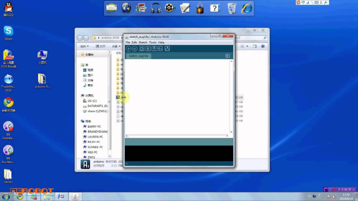Viewport: 358px width, 201px height.
Task: Select RICKY-PC in network list
Action: click(x=91, y=142)
